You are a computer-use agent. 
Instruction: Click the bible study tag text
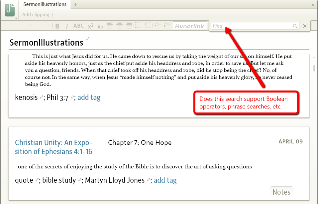point(59,180)
